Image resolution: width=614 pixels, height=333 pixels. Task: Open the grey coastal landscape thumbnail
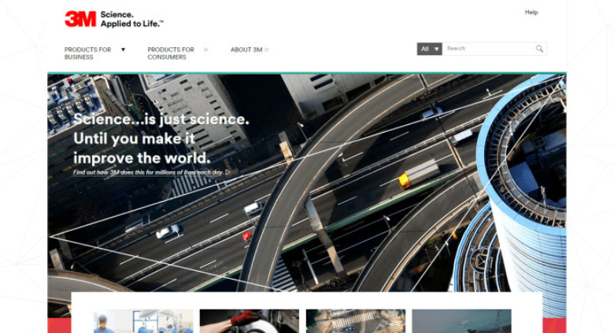461,321
